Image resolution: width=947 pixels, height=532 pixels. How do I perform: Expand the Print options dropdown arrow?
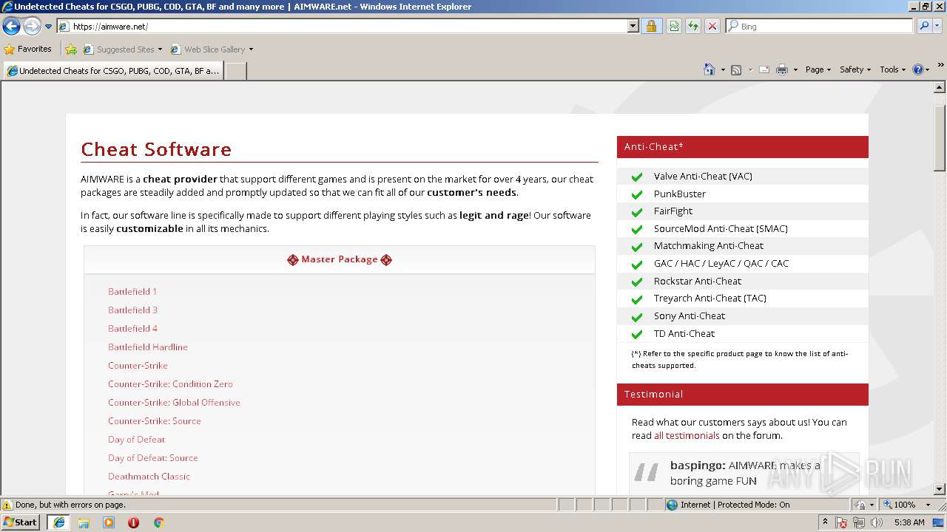point(795,69)
